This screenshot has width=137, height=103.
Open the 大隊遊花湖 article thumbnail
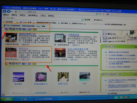click(60, 38)
